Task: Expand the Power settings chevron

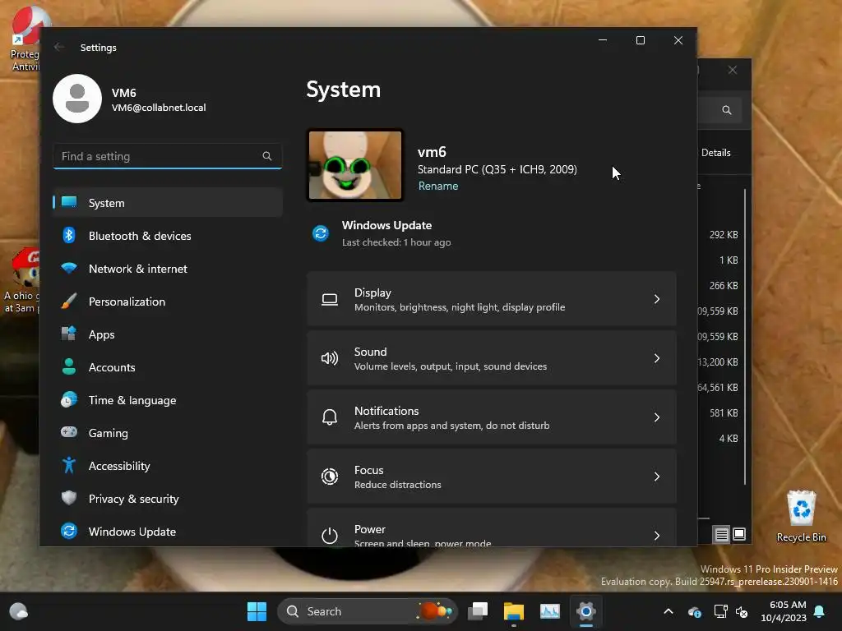Action: tap(657, 536)
